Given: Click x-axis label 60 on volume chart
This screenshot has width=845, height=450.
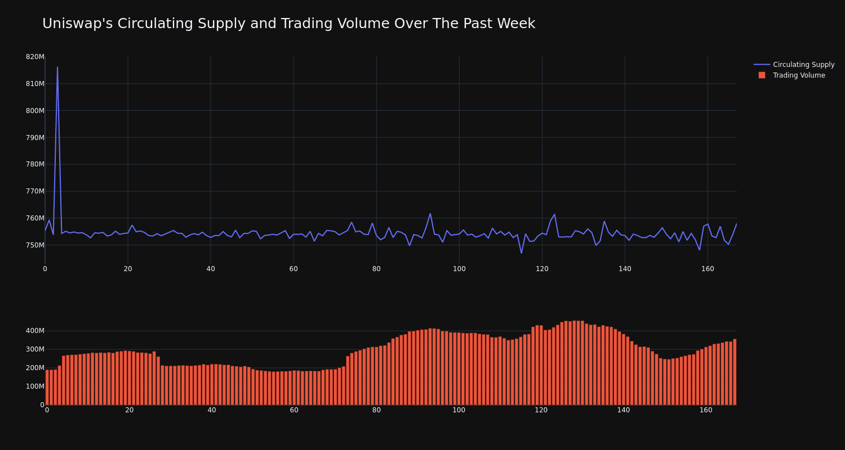Looking at the screenshot, I should tap(294, 410).
